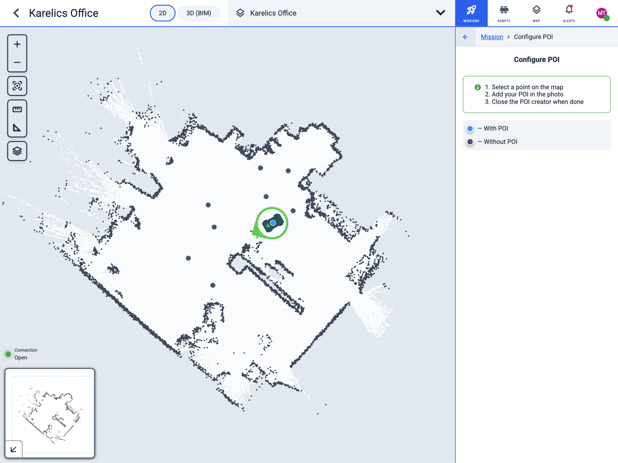Open the map layers button
Viewport: 618px width, 463px height.
coord(17,151)
